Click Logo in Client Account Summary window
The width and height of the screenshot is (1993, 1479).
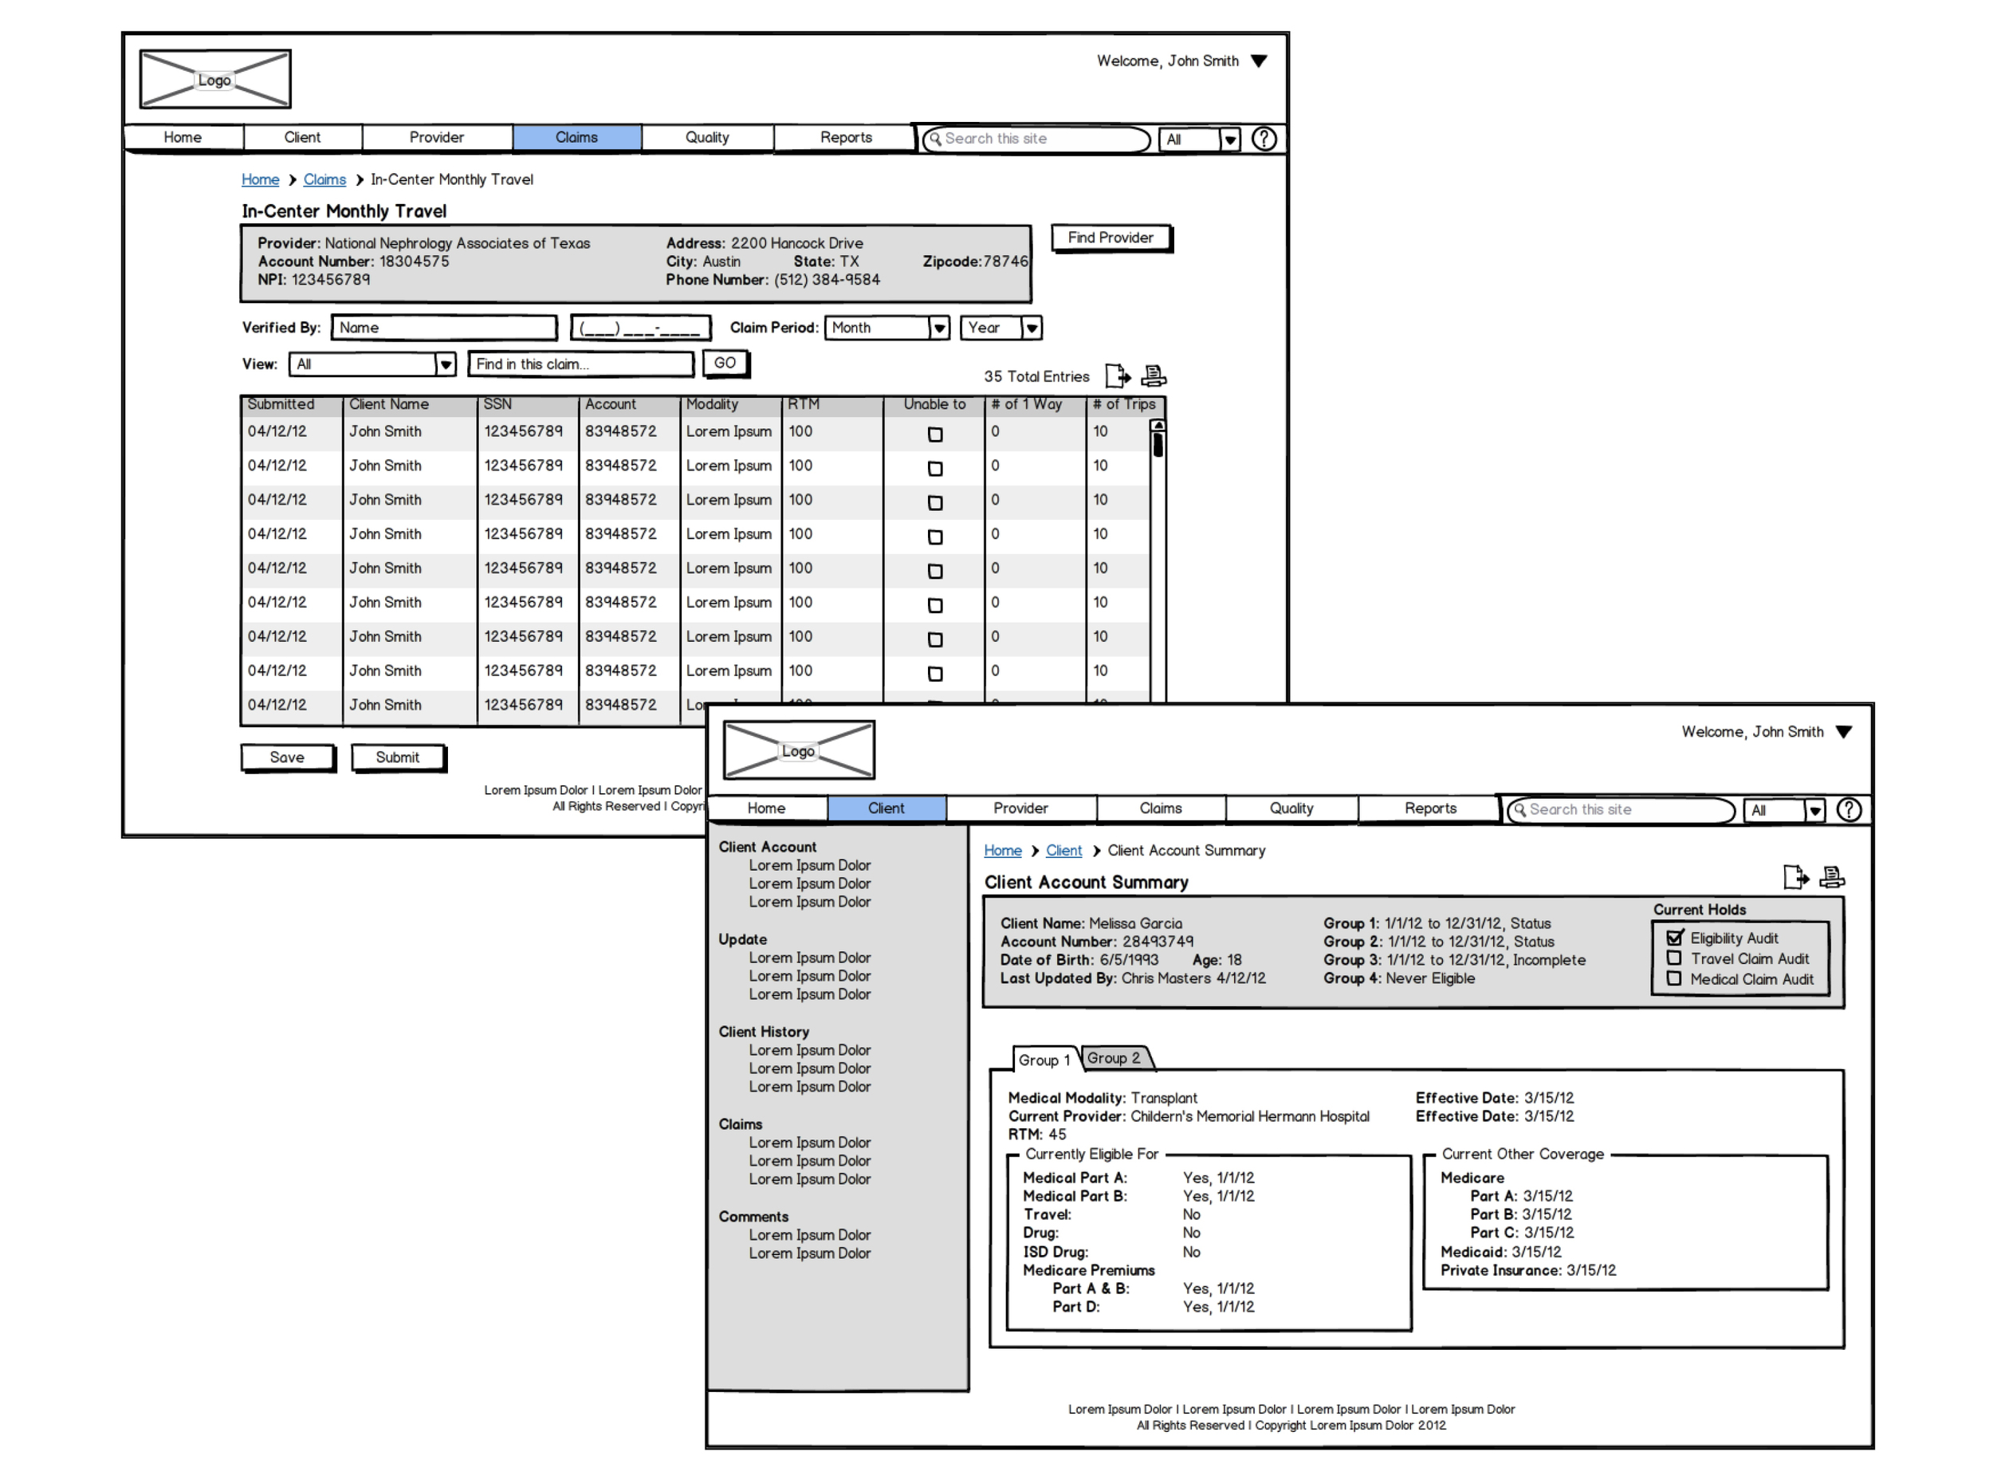tap(798, 749)
